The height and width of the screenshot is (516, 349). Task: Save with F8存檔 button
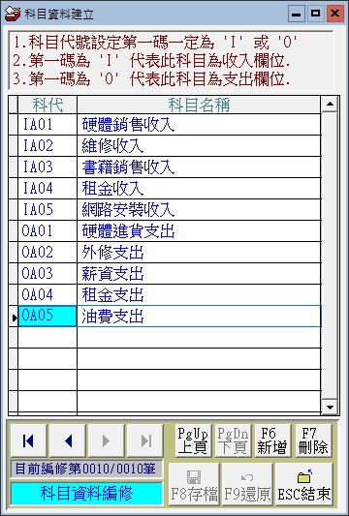[x=194, y=484]
